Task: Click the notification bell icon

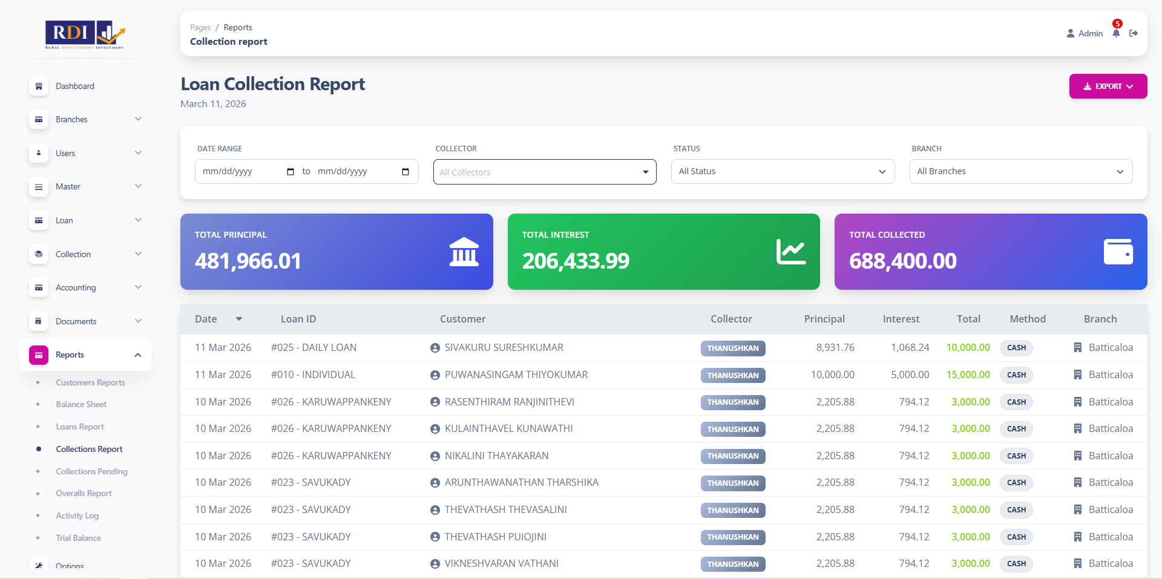Action: click(x=1116, y=33)
